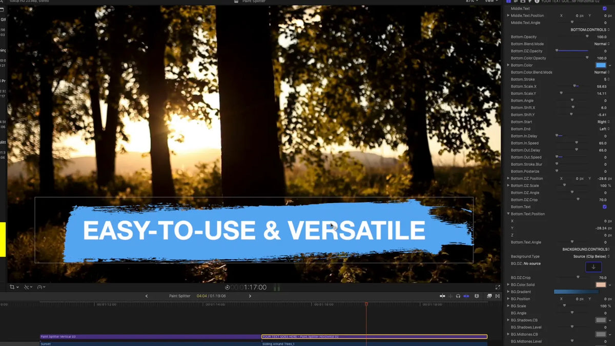This screenshot has width=615, height=346.
Task: Open the Bottom.Blend.Mode Normal dropdown
Action: click(602, 44)
